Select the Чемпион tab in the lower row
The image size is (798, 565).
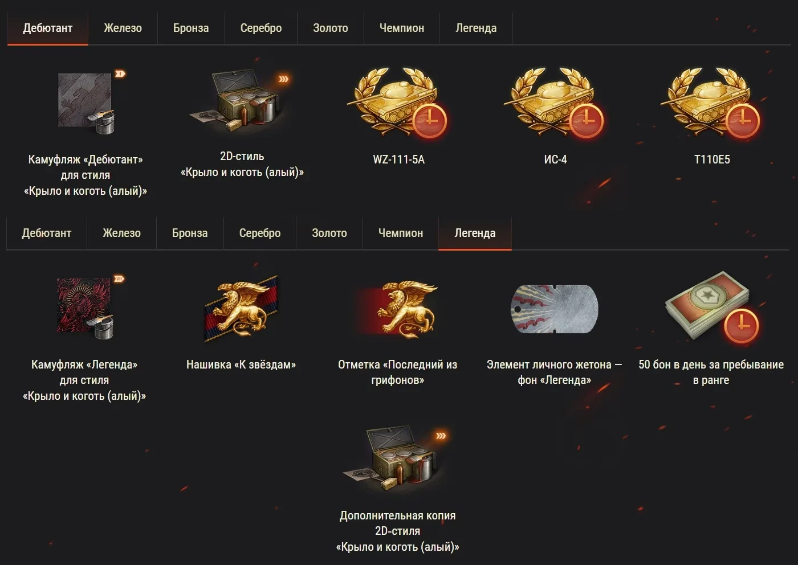pos(401,233)
